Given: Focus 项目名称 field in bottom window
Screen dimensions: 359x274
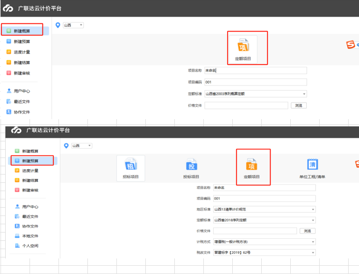Looking at the screenshot, I should pos(264,188).
